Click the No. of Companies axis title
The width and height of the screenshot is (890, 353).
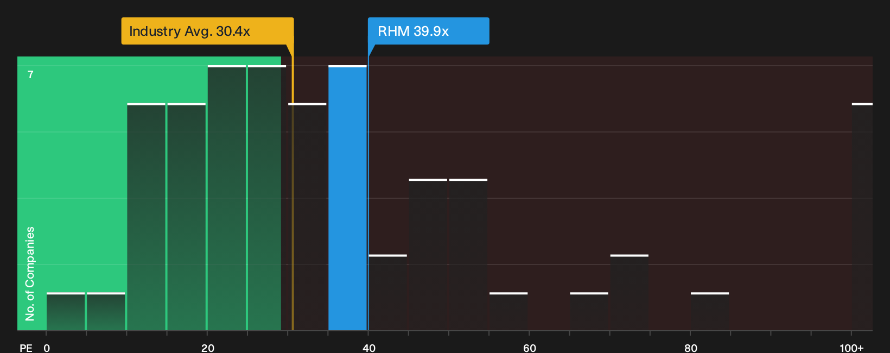pyautogui.click(x=30, y=274)
